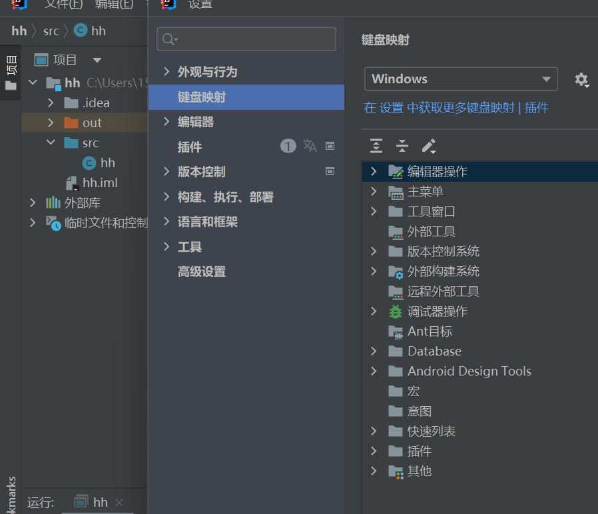
Task: Click the orange out folder icon
Action: point(71,123)
